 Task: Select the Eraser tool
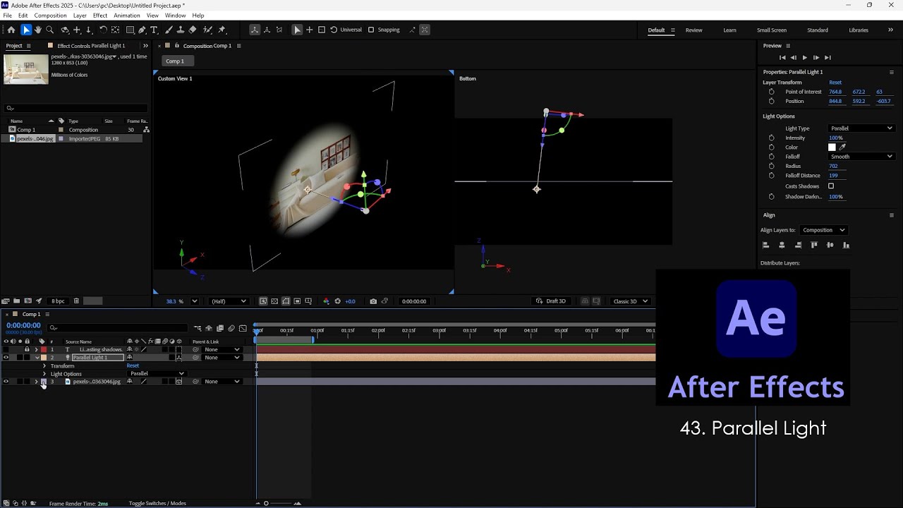tap(193, 30)
